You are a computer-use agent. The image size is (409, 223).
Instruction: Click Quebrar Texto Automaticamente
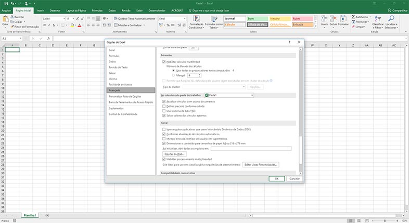tap(135, 19)
